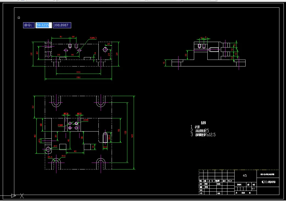Select the 80 dimension text in plan view
This screenshot has height=201, width=286.
click(x=35, y=136)
